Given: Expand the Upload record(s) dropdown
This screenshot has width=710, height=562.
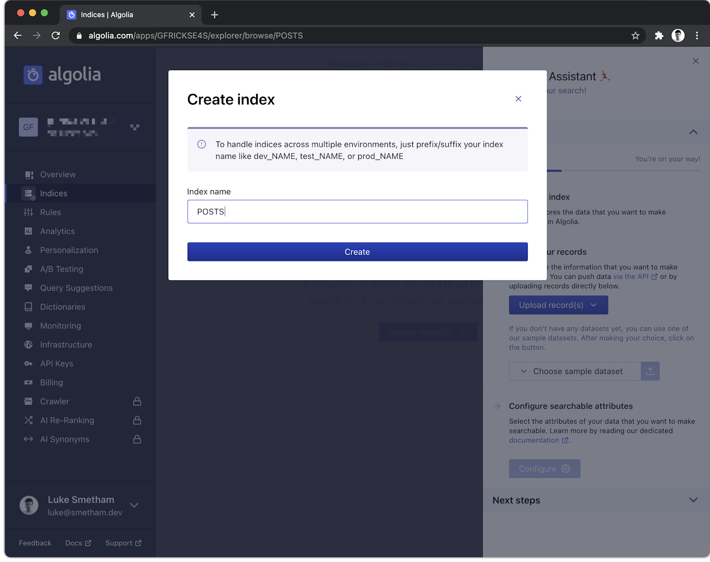Looking at the screenshot, I should (558, 305).
